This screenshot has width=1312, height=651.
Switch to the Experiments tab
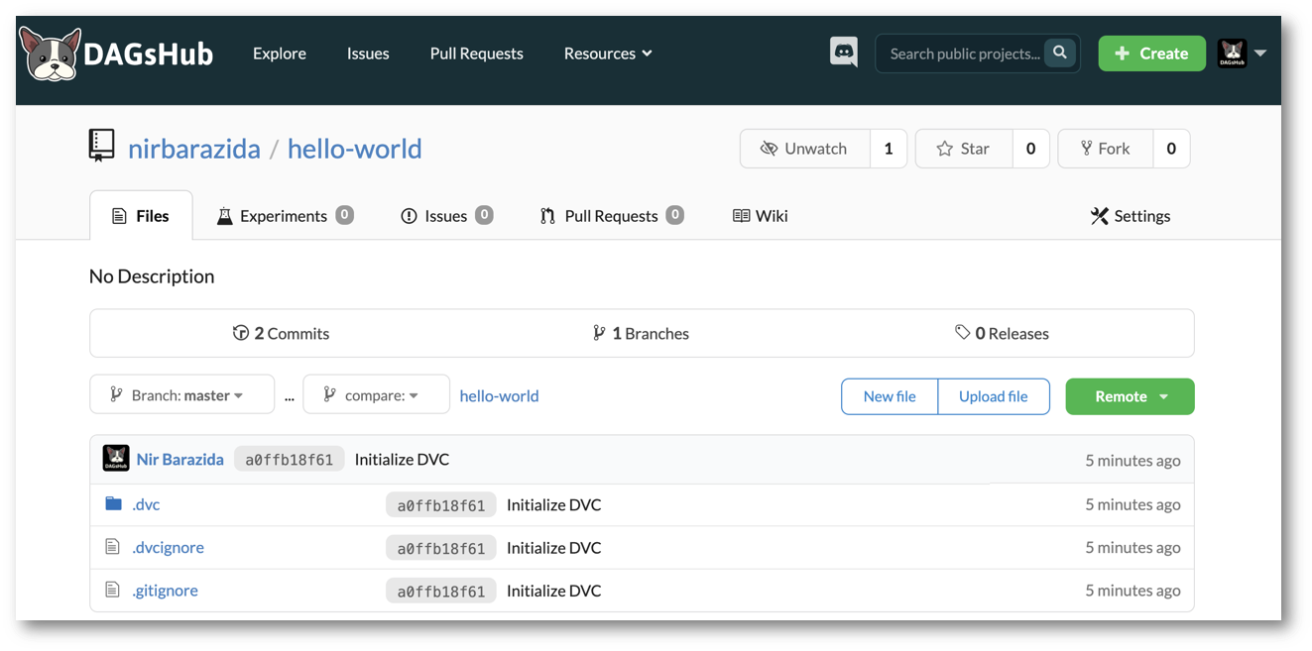[x=284, y=216]
